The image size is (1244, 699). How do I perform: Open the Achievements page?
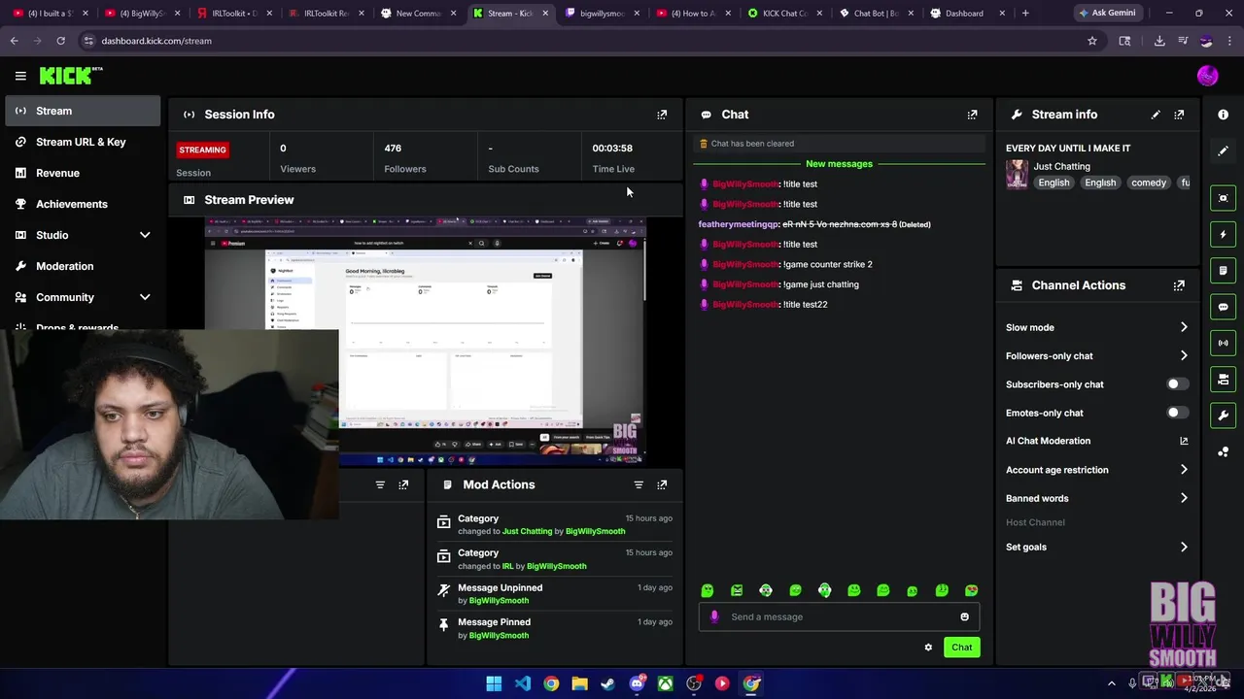(x=83, y=204)
